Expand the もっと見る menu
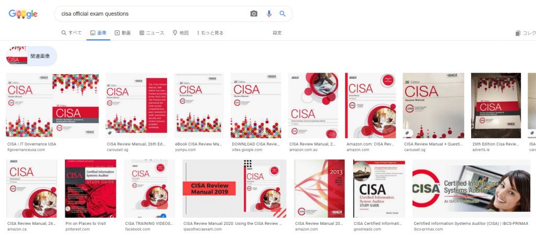The width and height of the screenshot is (536, 238). click(210, 33)
